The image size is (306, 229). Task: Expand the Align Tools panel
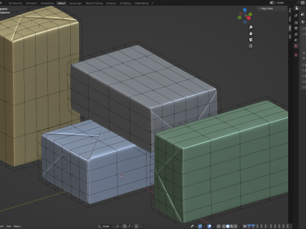(272, 8)
